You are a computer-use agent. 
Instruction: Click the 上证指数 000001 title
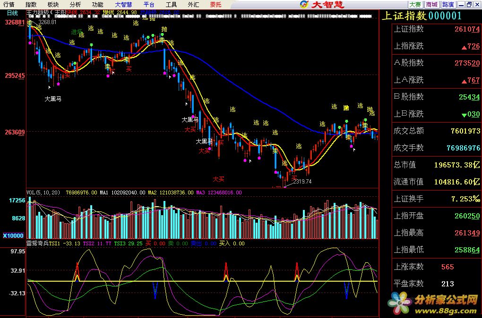[422, 16]
